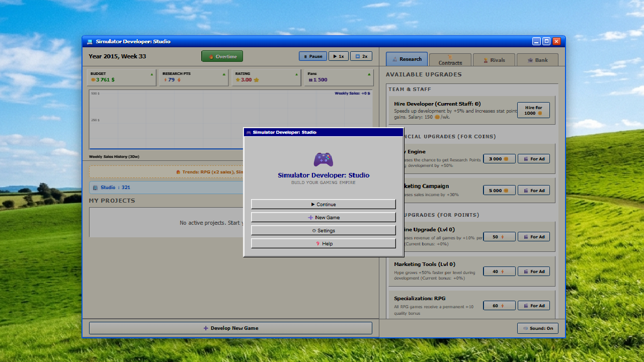Viewport: 644px width, 362px height.
Task: Click the ad icon in the Marketing Tools row
Action: click(x=526, y=271)
